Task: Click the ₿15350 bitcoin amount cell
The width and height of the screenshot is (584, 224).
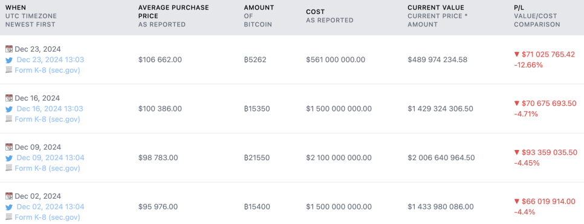Action: (257, 108)
